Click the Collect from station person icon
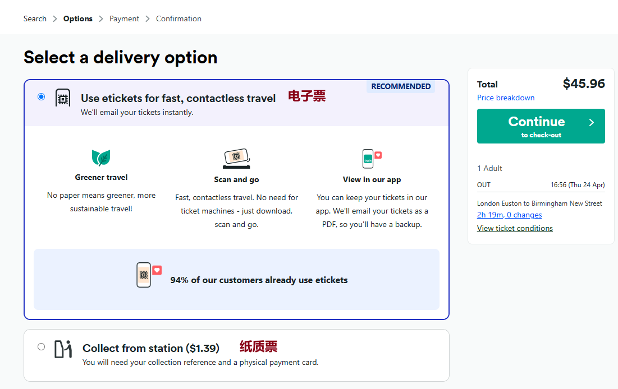The height and width of the screenshot is (389, 618). (x=63, y=349)
